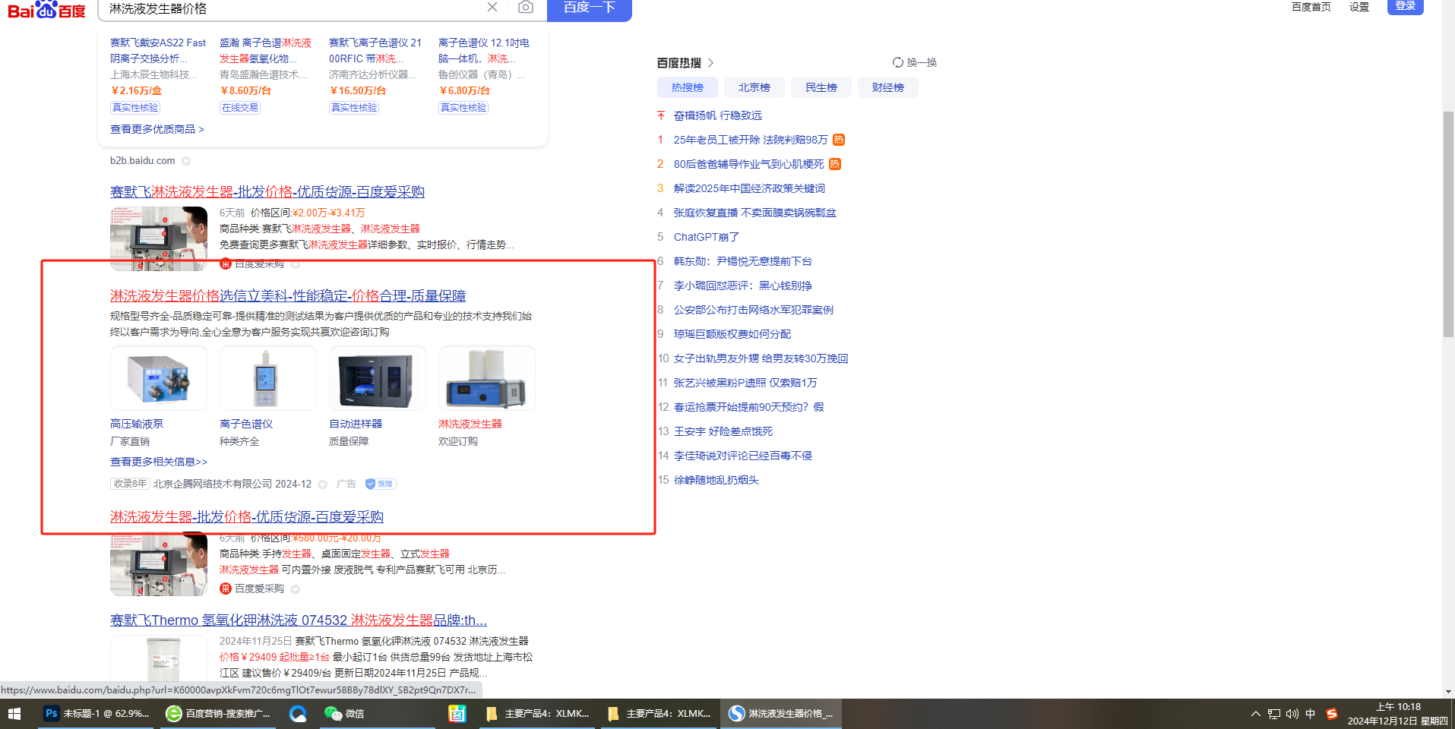1455x729 pixels.
Task: Open image search via the camera icon
Action: [x=526, y=8]
